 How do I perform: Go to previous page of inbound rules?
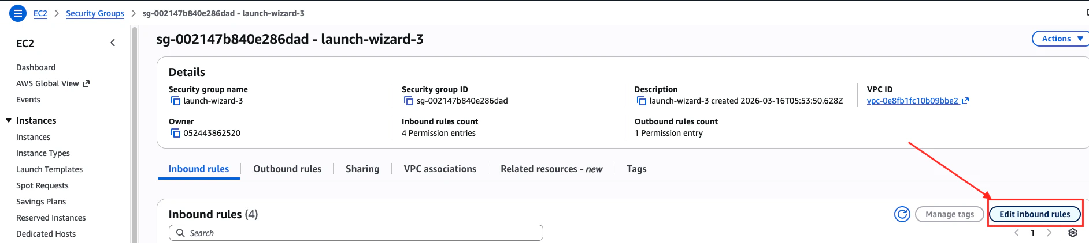coord(1017,233)
